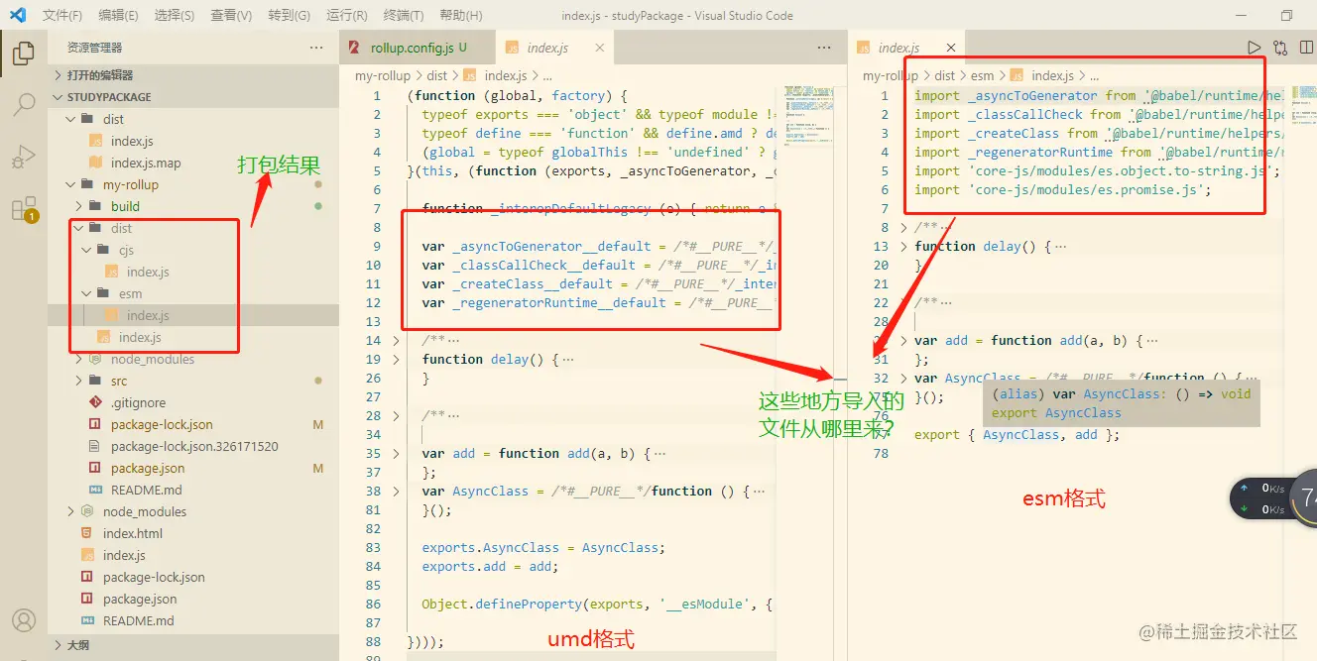Click the Open Changes compare icon
This screenshot has height=661, width=1317.
(x=1280, y=48)
